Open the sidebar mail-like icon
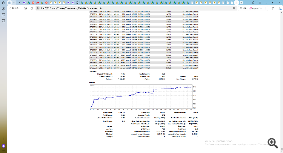The image size is (283, 153). coord(3,15)
